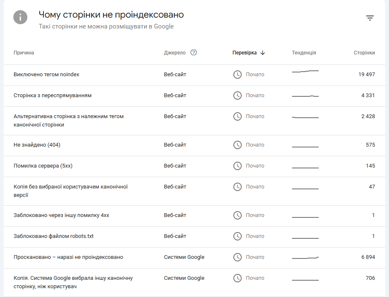
Task: Click clock icon in the redirect page row
Action: click(x=238, y=96)
